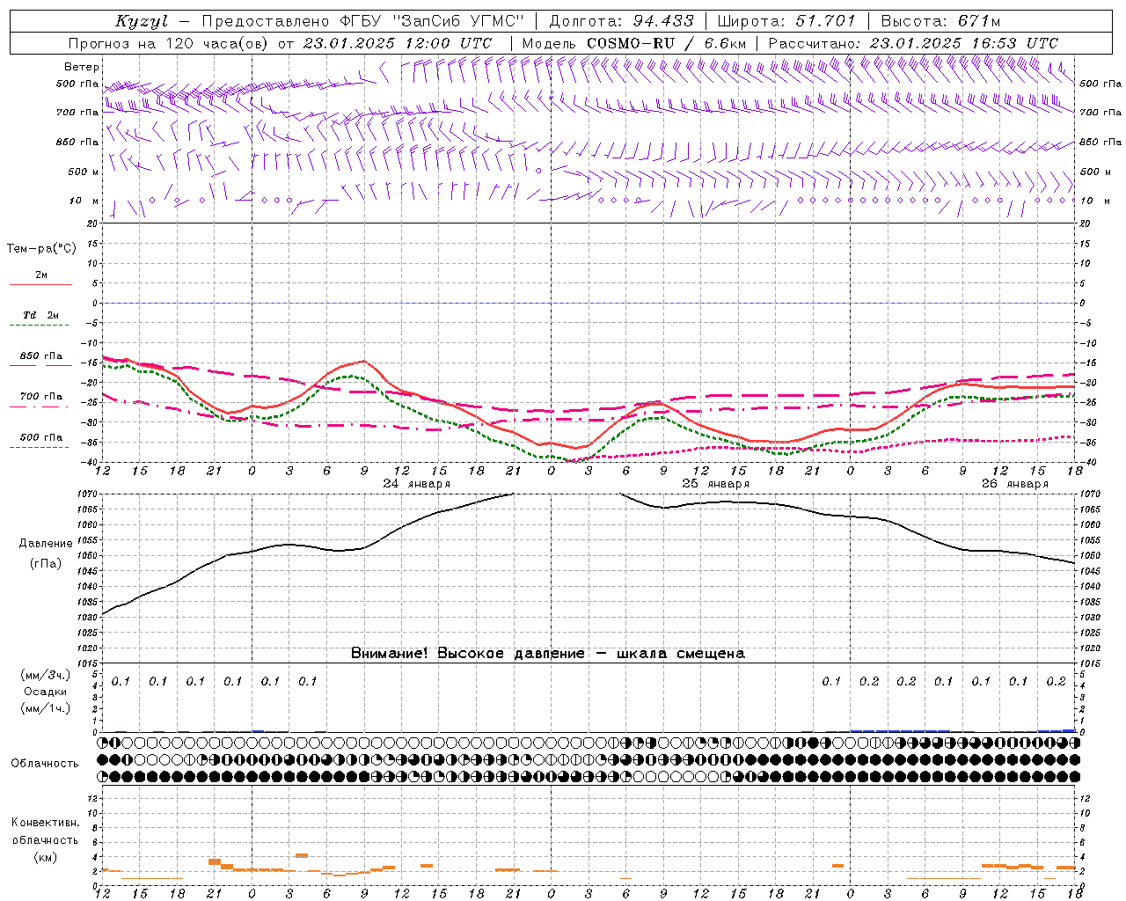Click the station name "Kyzyl" in the header
The height and width of the screenshot is (901, 1126).
(x=142, y=21)
